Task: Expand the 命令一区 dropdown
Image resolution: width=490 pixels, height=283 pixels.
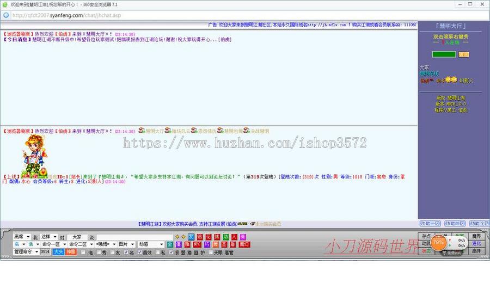Action: [x=54, y=244]
